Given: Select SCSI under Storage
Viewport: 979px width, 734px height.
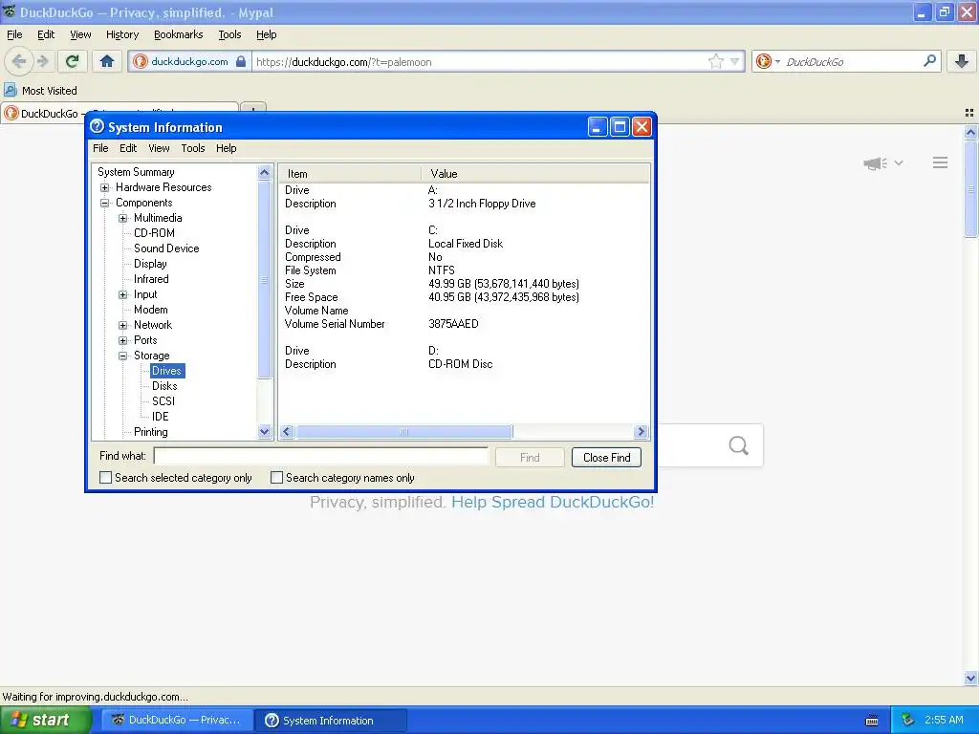Looking at the screenshot, I should click(163, 401).
